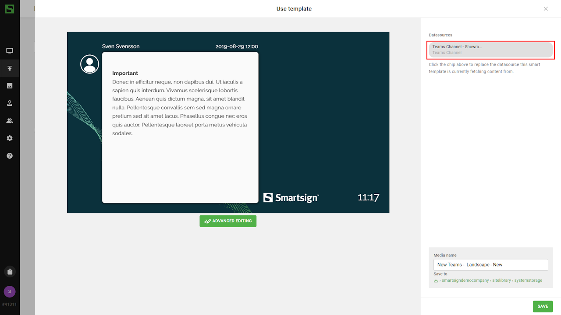Select sitelibrary in the save path
Image resolution: width=561 pixels, height=315 pixels.
point(502,280)
